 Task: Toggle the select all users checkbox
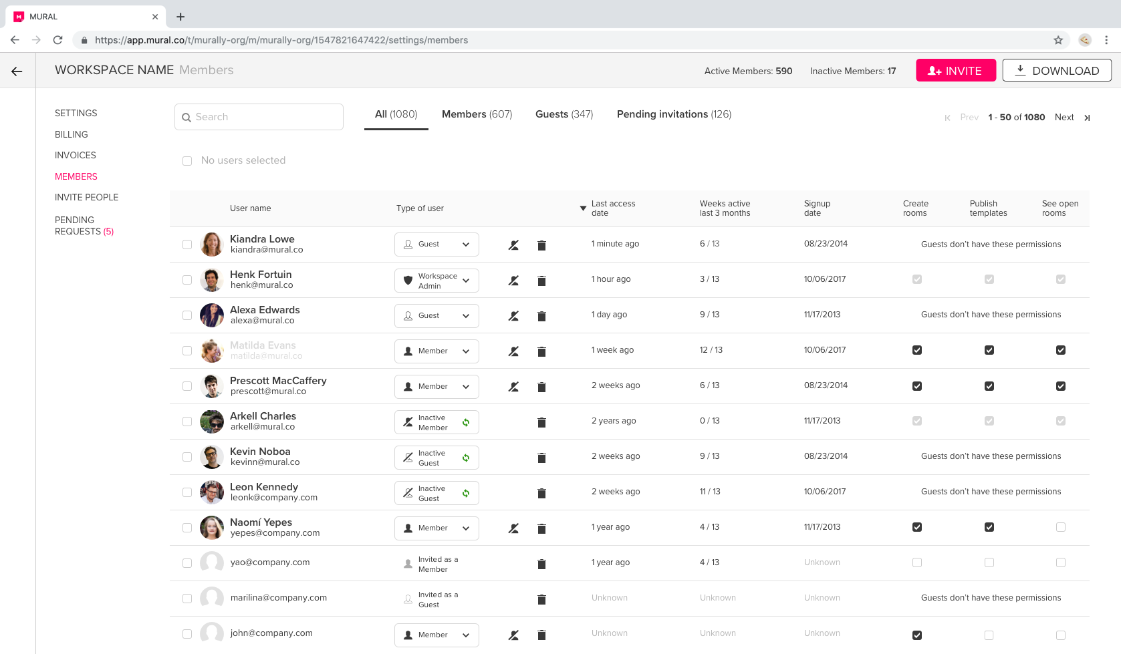tap(187, 161)
